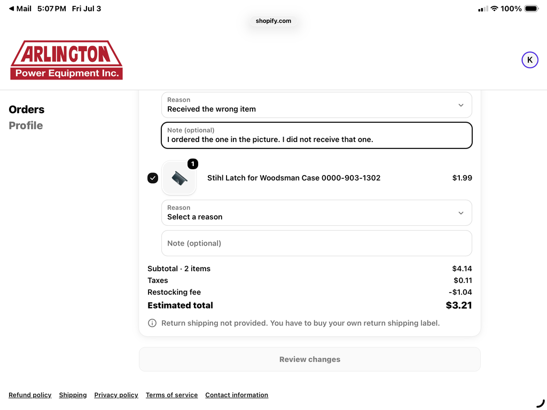Viewport: 547px width, 410px height.
Task: Tap the battery status icon
Action: coord(532,9)
